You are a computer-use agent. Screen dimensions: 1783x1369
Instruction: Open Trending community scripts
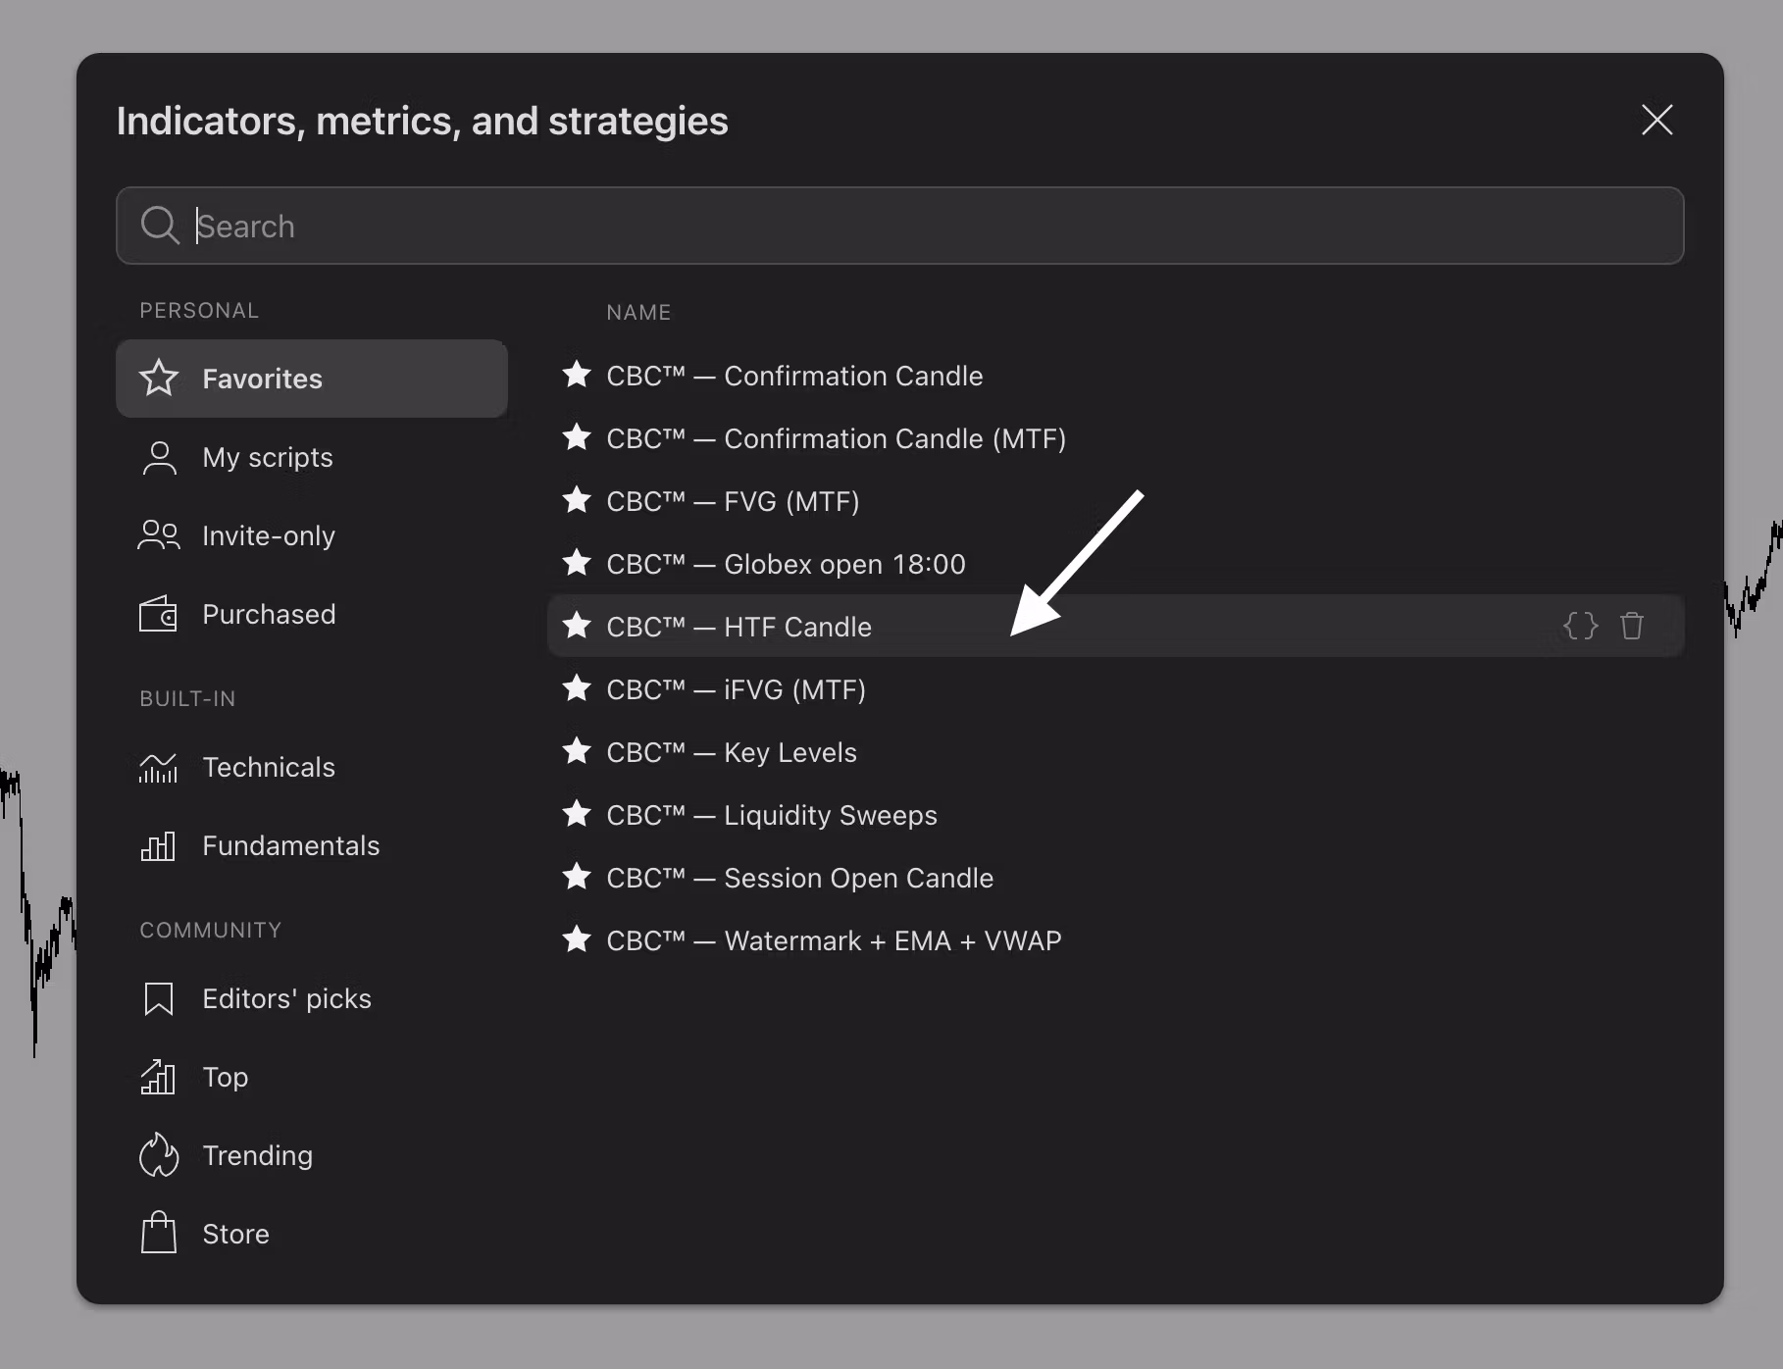[257, 1155]
